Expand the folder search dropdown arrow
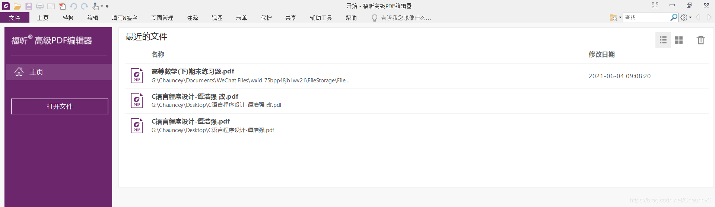Image resolution: width=715 pixels, height=207 pixels. coord(620,17)
